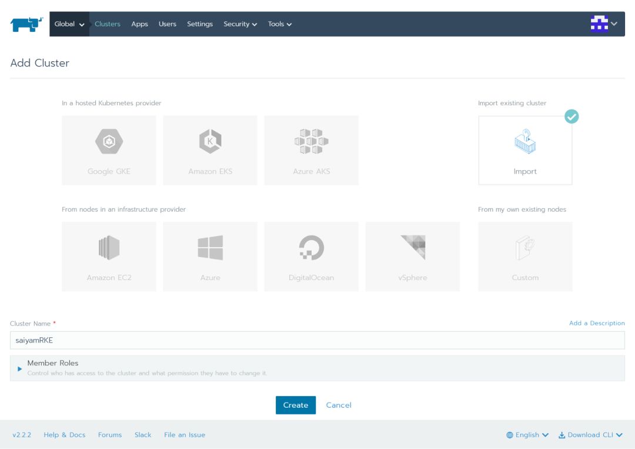Select the Azure infrastructure Windows icon
Image resolution: width=635 pixels, height=449 pixels.
tap(210, 248)
